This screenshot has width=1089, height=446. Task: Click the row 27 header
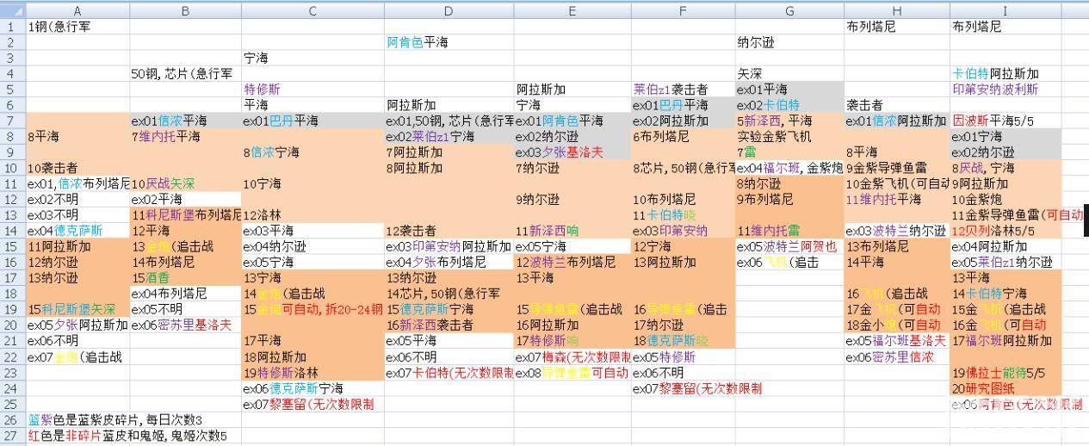click(13, 436)
